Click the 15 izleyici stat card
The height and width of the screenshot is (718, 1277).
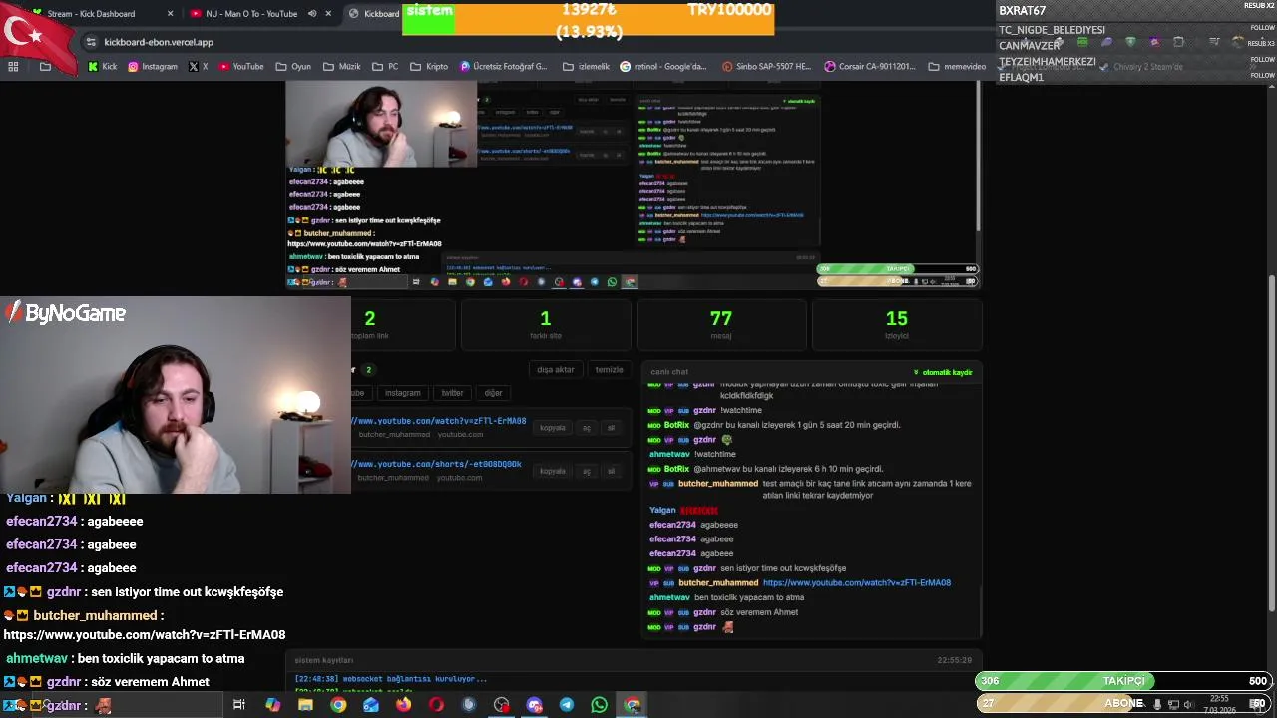click(x=896, y=324)
